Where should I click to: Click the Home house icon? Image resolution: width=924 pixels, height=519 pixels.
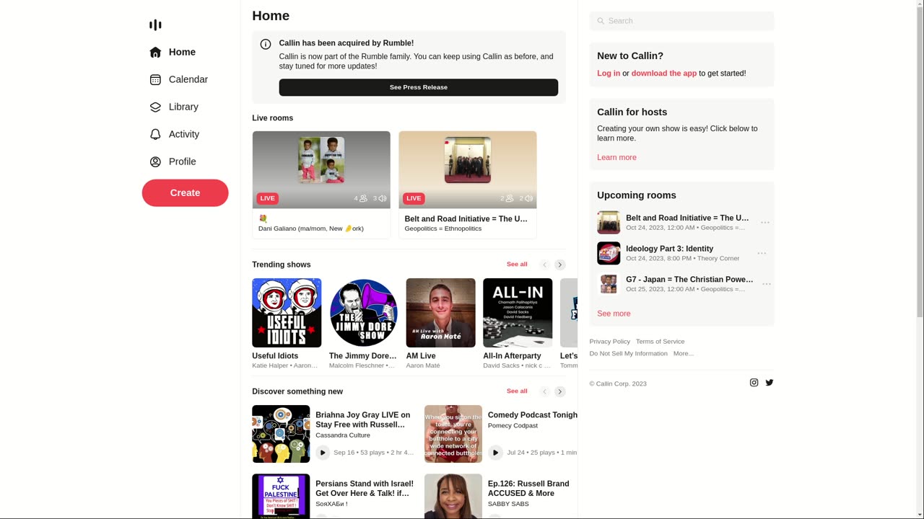click(155, 52)
